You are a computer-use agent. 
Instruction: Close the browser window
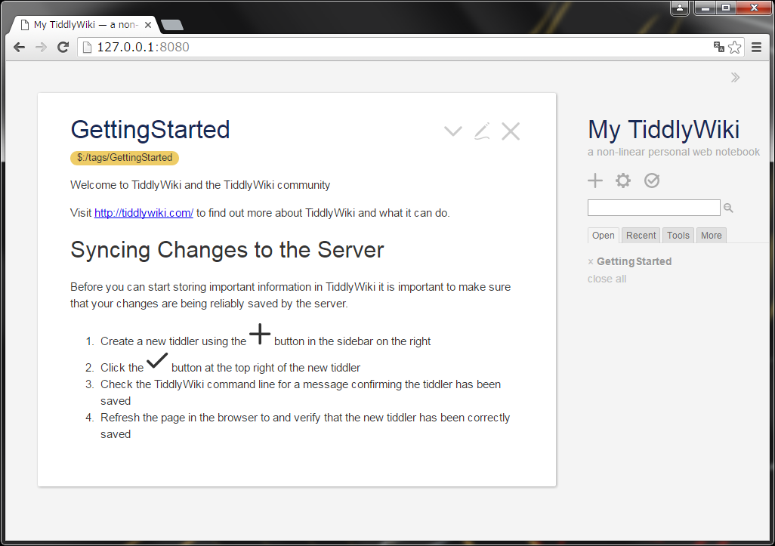coord(755,8)
